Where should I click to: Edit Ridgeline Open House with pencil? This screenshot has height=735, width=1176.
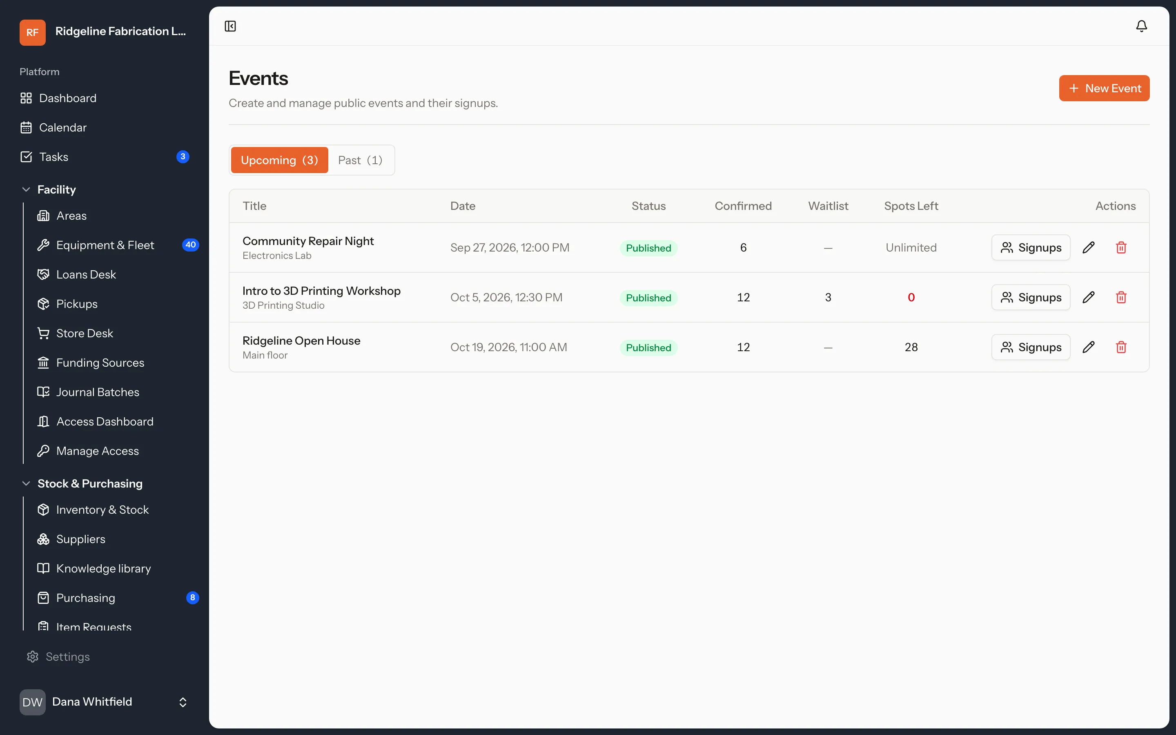(1089, 347)
